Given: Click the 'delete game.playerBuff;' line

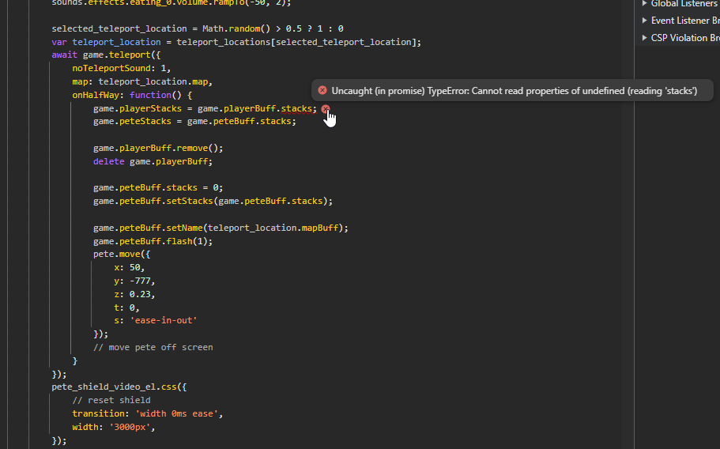Looking at the screenshot, I should 153,161.
